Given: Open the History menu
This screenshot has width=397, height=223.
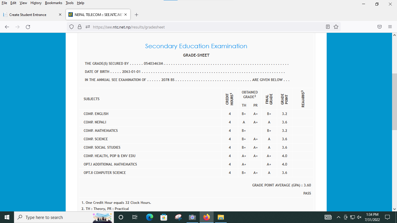Looking at the screenshot, I should pyautogui.click(x=36, y=3).
